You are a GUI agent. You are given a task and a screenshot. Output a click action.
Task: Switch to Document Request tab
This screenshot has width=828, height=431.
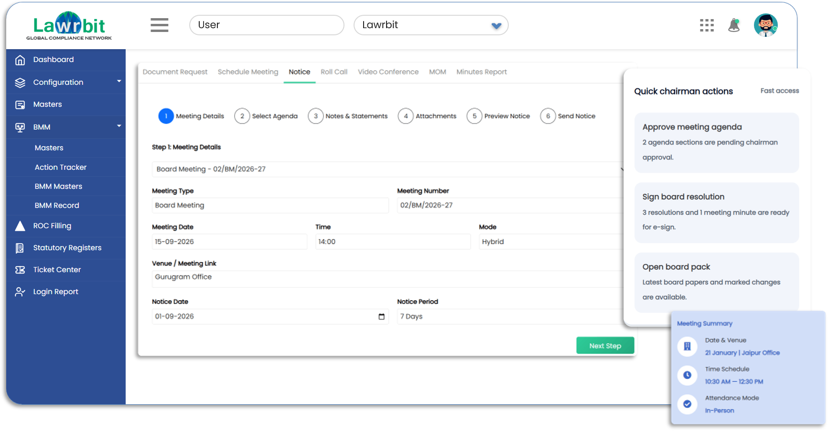[x=175, y=72]
